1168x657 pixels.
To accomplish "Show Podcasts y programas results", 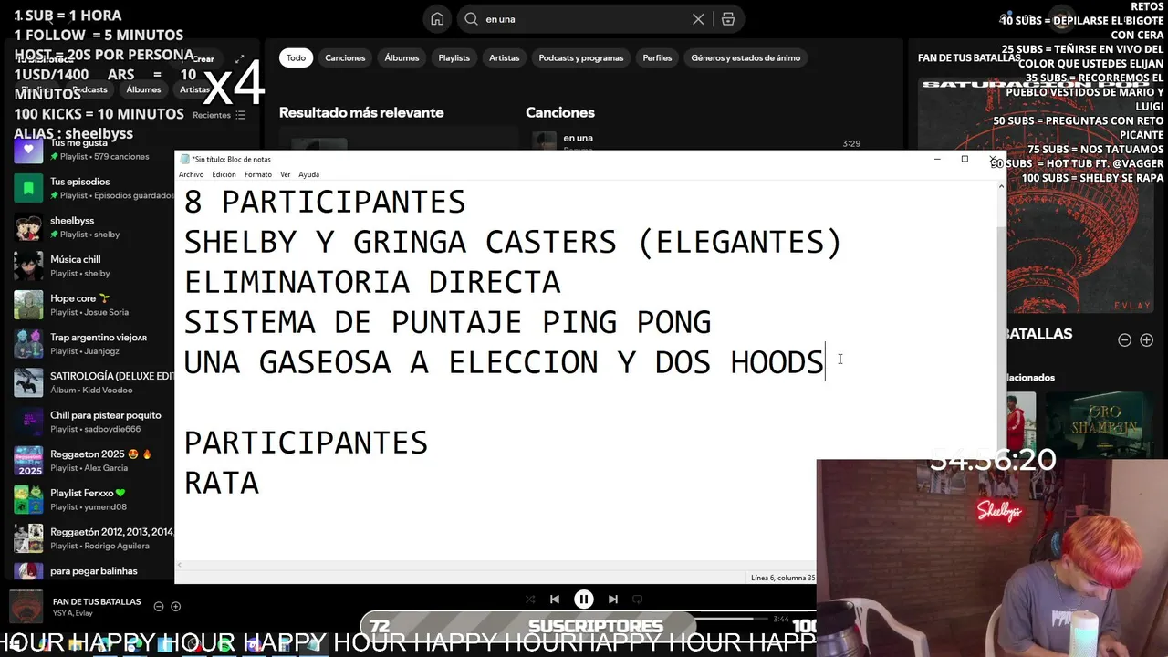I will coord(581,57).
